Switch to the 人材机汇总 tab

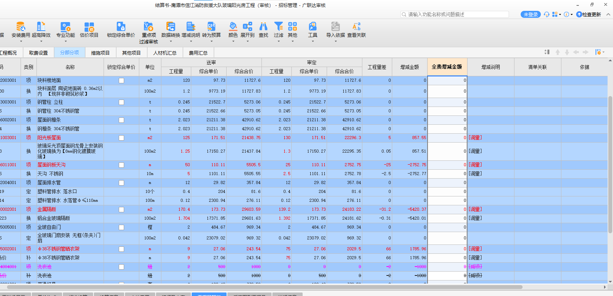point(165,53)
